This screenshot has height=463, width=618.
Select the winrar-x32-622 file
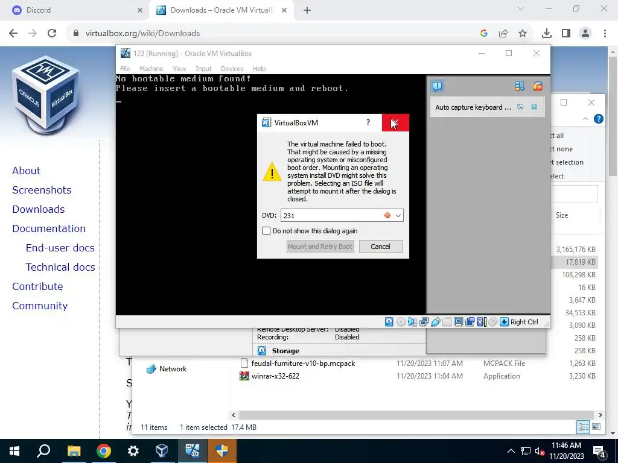coord(275,376)
